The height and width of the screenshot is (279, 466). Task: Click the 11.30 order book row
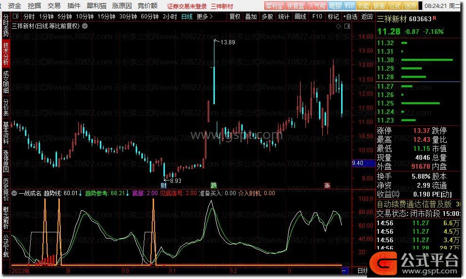pyautogui.click(x=418, y=60)
